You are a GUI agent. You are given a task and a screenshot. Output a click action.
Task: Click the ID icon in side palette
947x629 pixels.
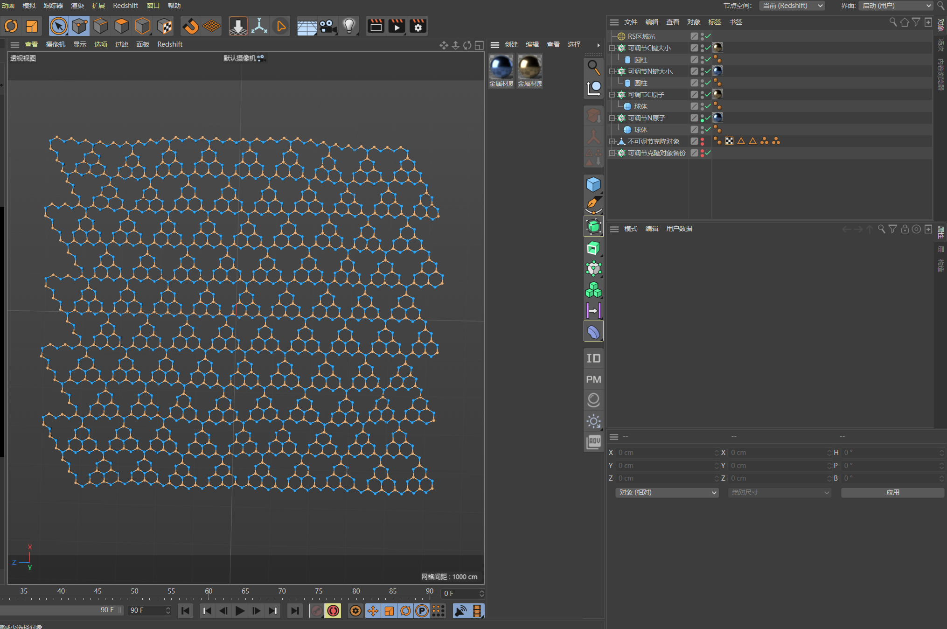[x=593, y=358]
